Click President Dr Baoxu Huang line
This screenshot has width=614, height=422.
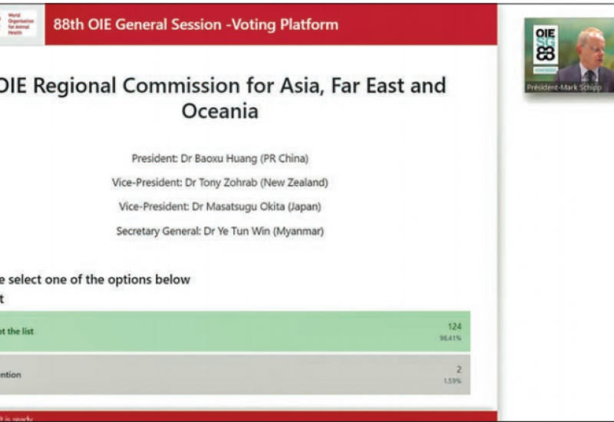(x=220, y=159)
